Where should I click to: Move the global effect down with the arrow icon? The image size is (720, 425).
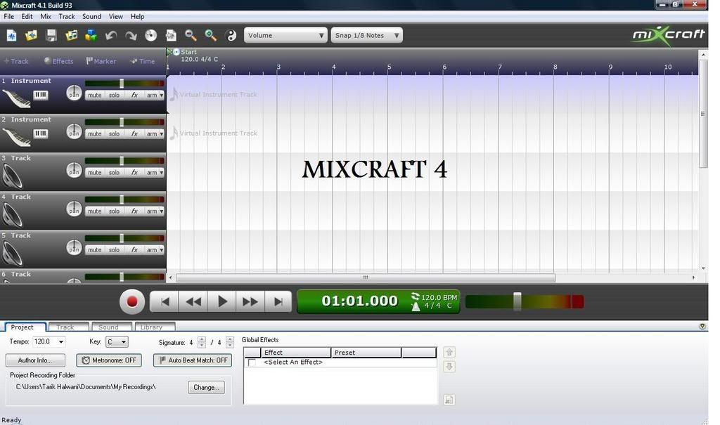449,367
